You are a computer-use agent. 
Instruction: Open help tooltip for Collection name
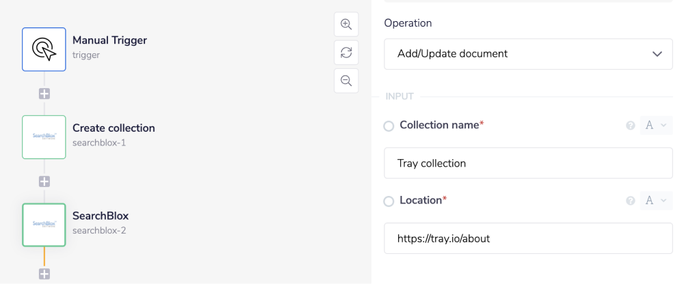(x=631, y=126)
